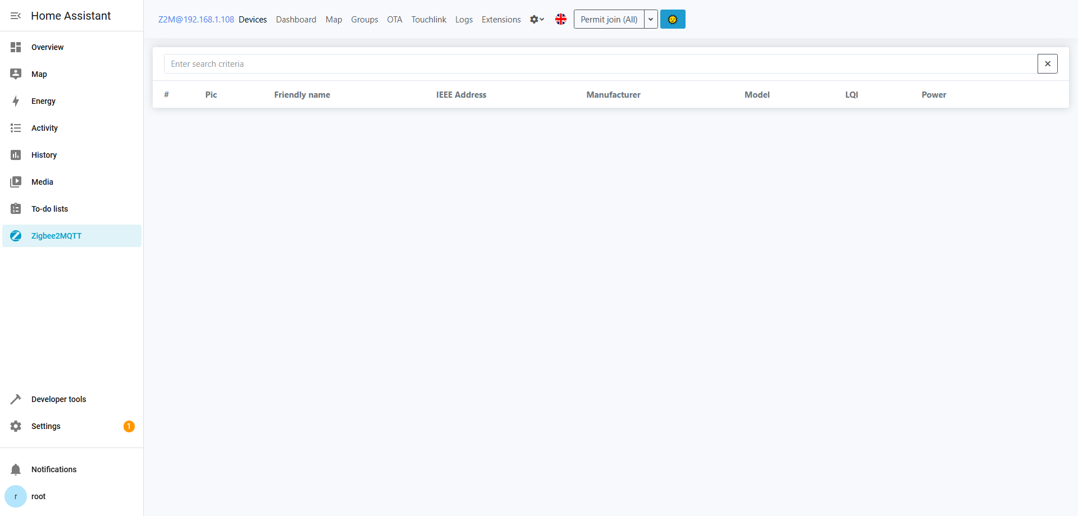
Task: Switch to the Dashboard tab
Action: (x=296, y=20)
